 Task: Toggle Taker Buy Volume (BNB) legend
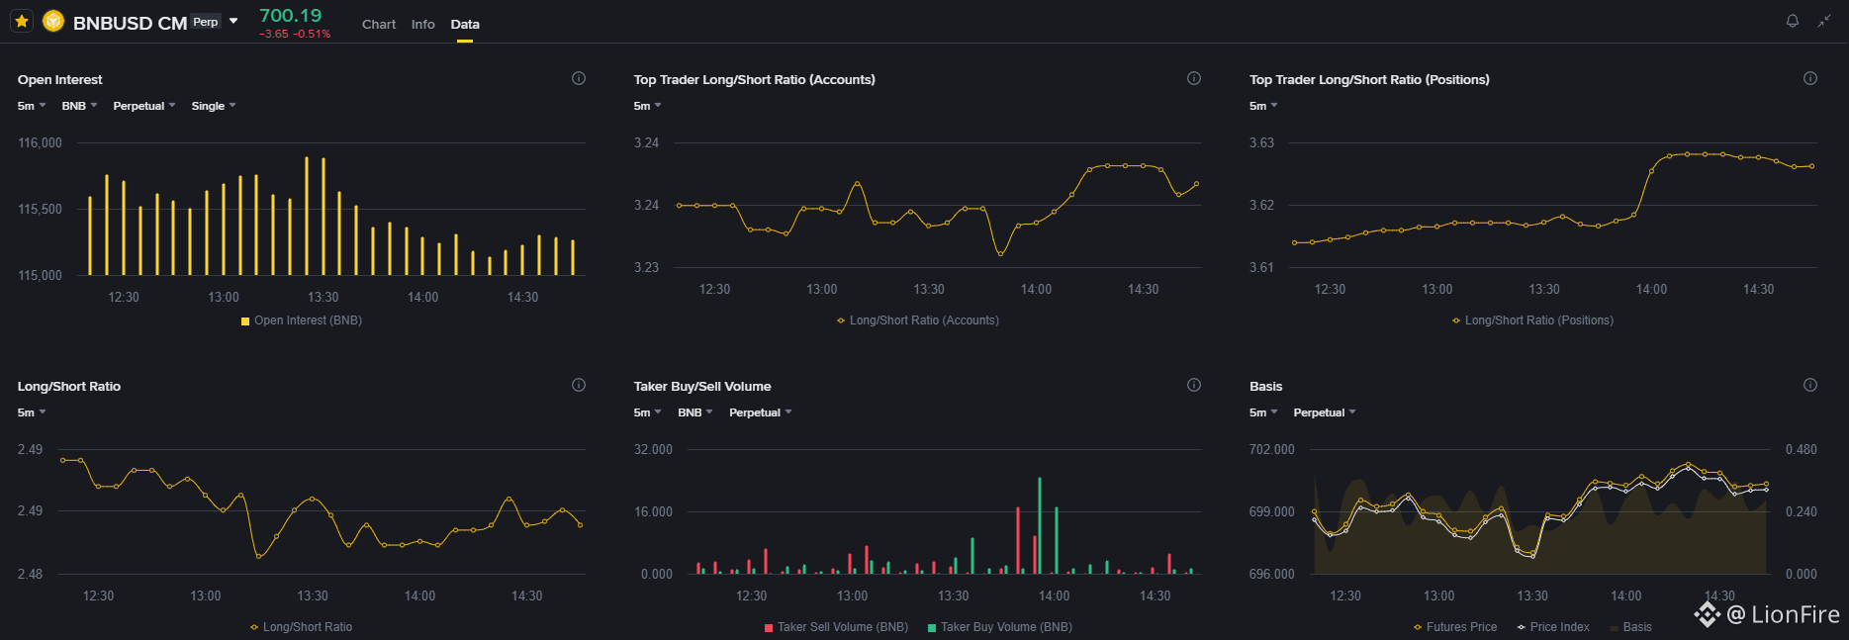pos(1000,627)
